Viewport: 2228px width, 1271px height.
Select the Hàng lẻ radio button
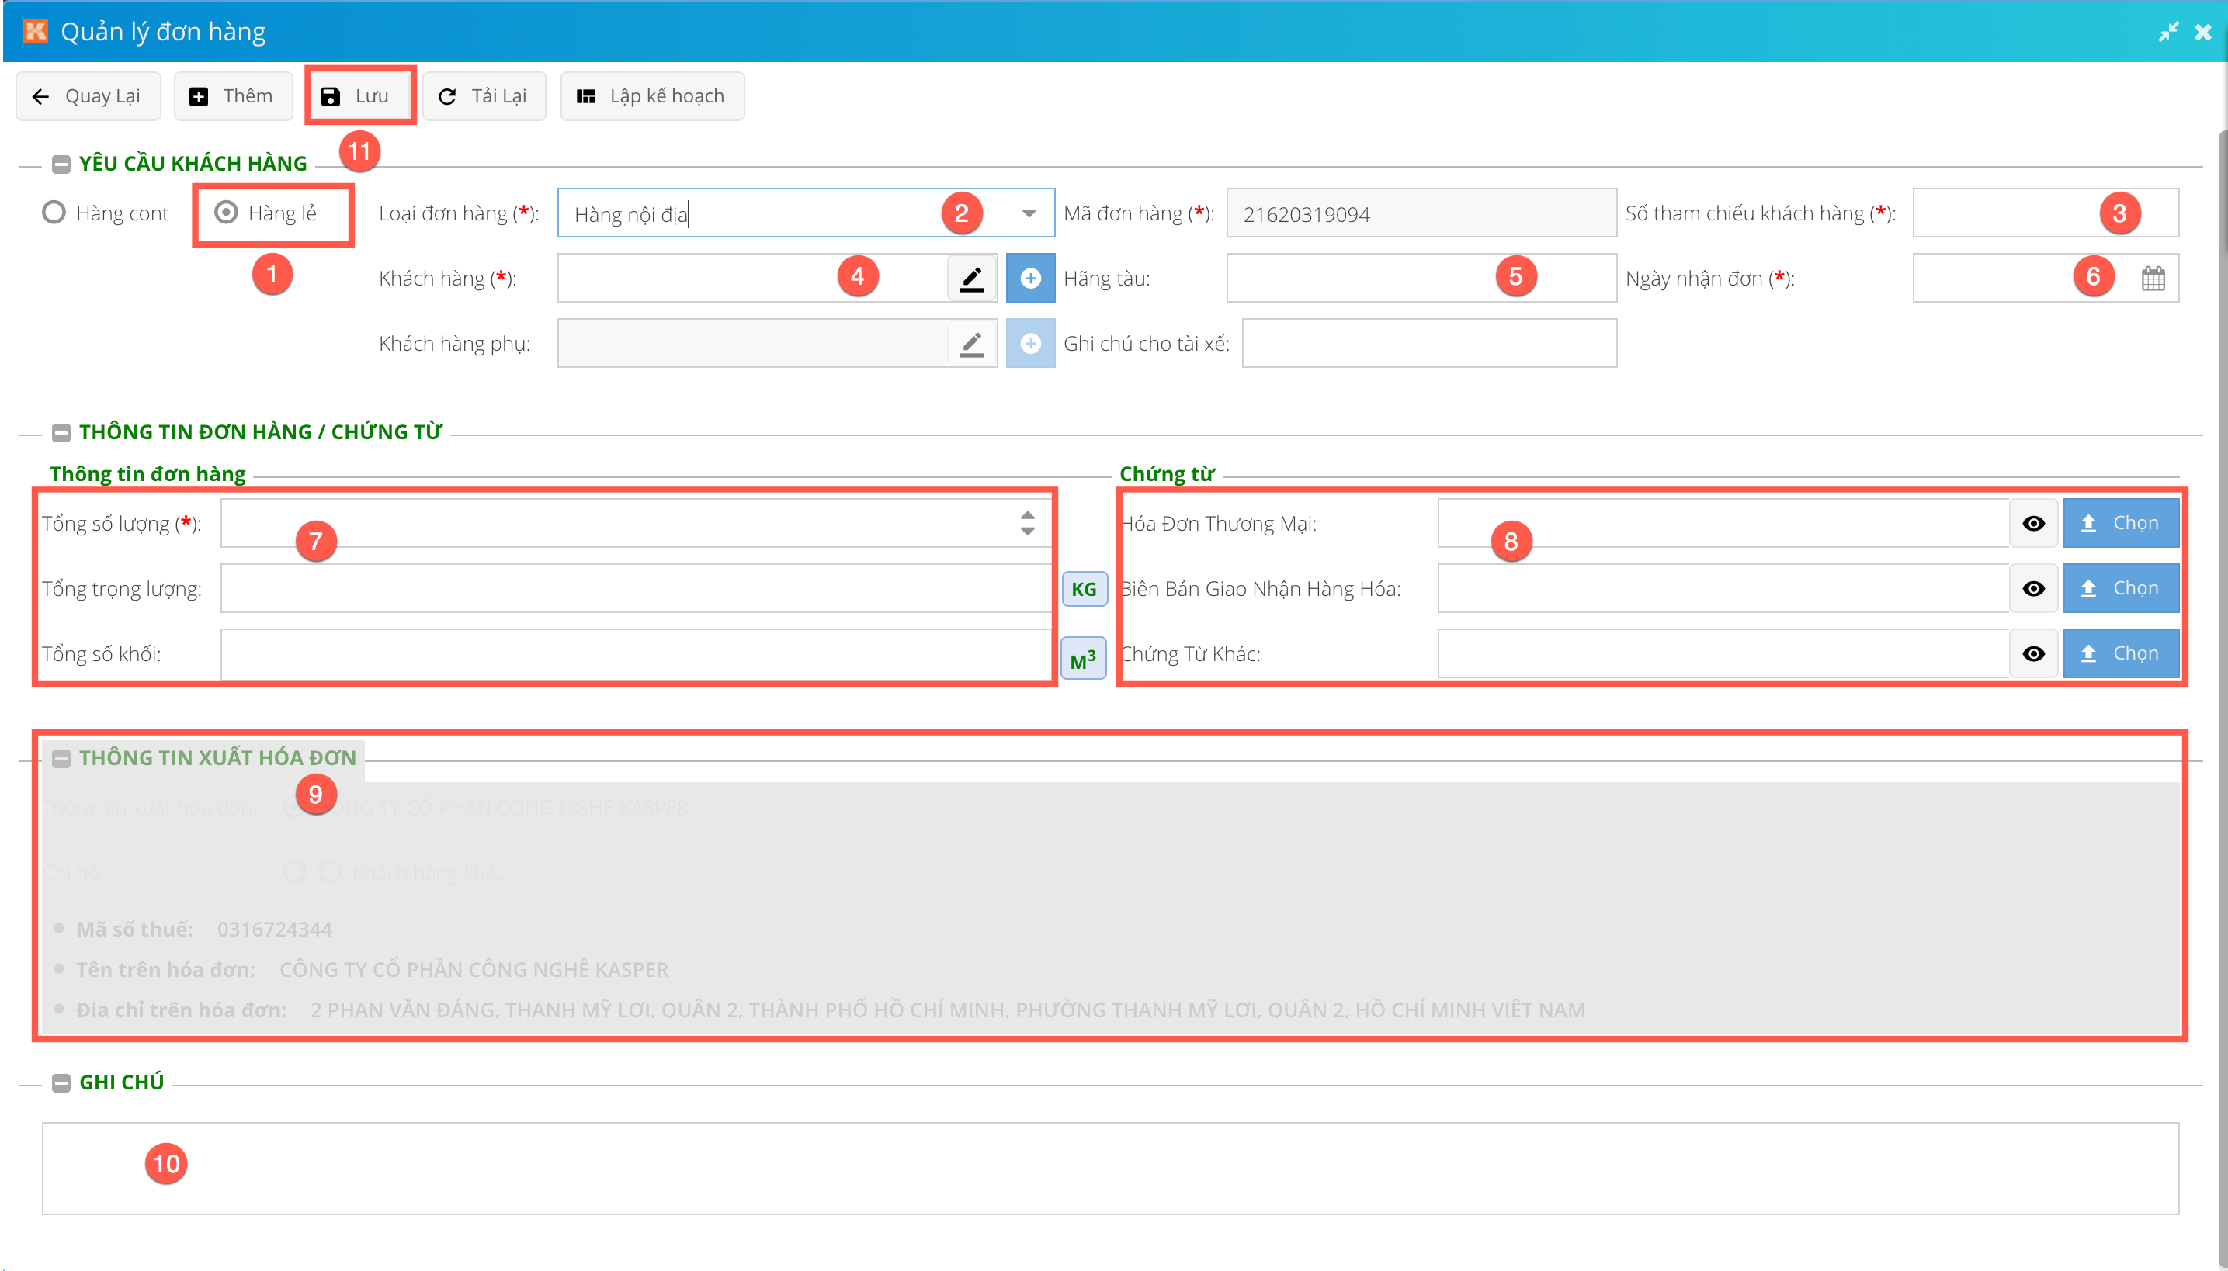coord(226,213)
